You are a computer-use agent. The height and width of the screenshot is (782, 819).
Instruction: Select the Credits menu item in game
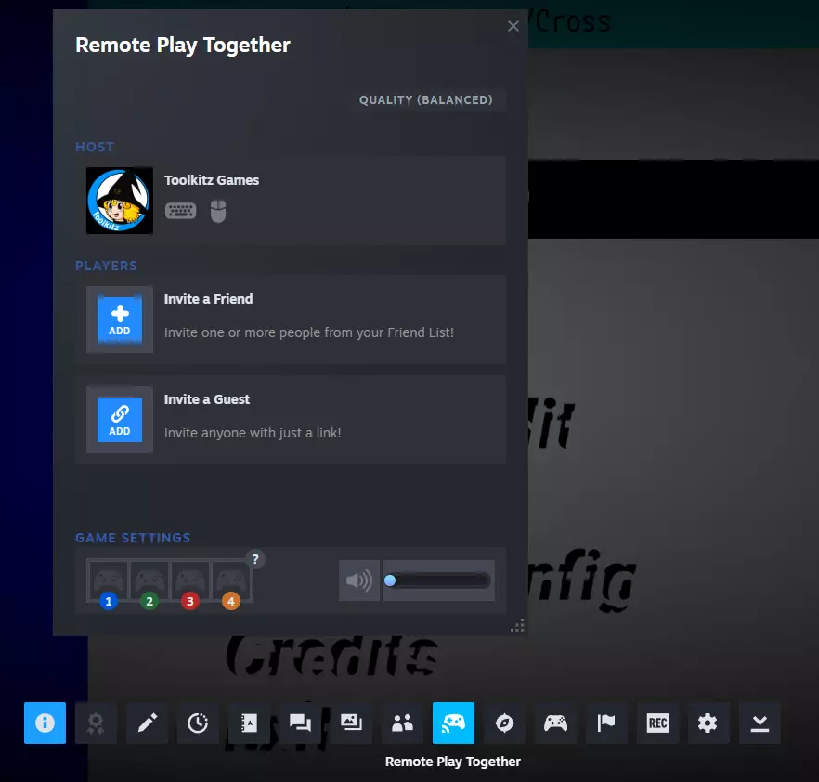click(331, 657)
